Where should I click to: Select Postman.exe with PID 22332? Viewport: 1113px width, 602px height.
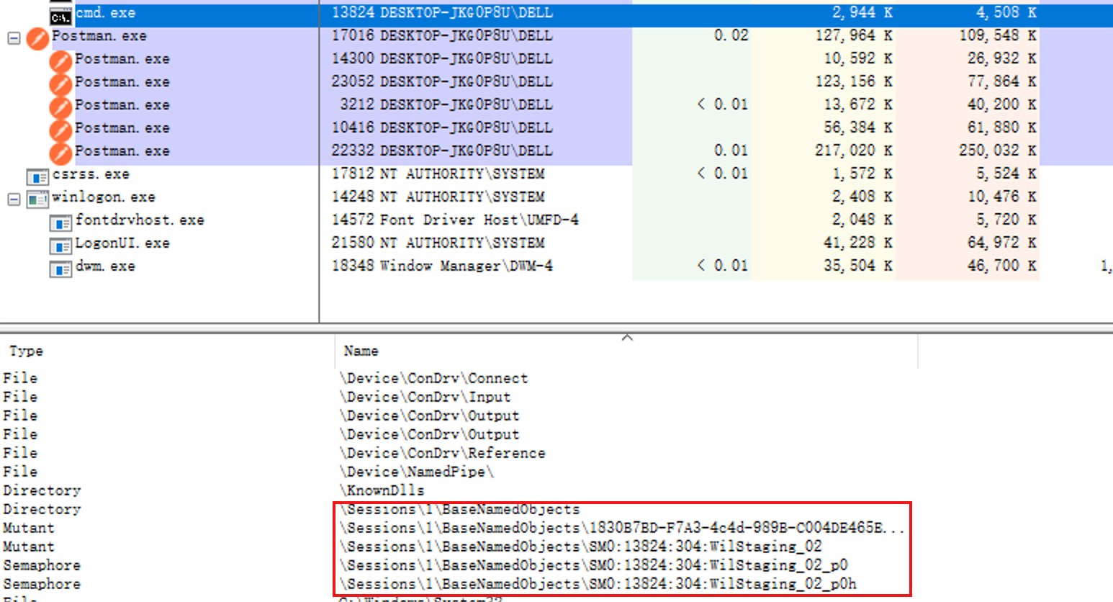point(122,150)
